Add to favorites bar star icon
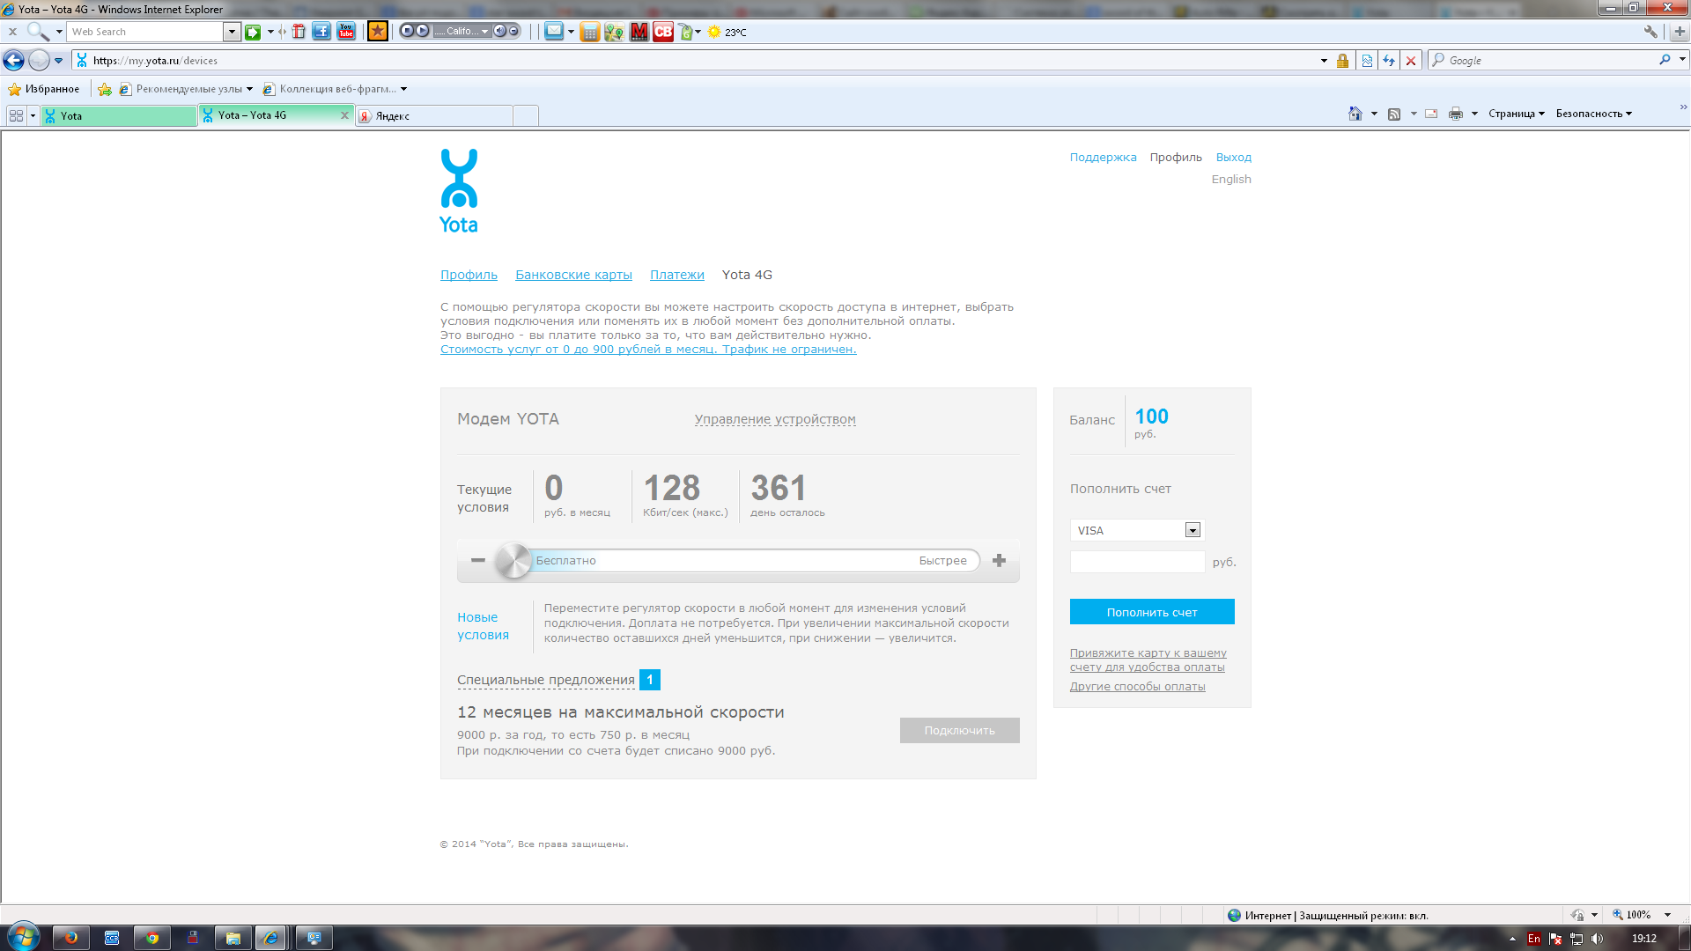 tap(105, 89)
